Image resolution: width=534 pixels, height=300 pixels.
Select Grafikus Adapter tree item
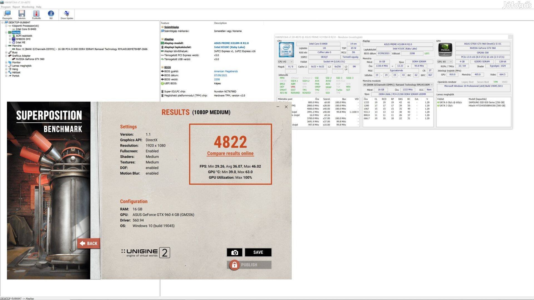coord(21,56)
